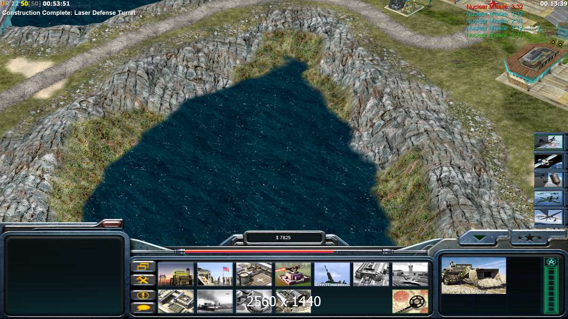Click the Construction Complete Laser Defense Turret message
Screen dimensions: 568x319
(69, 13)
